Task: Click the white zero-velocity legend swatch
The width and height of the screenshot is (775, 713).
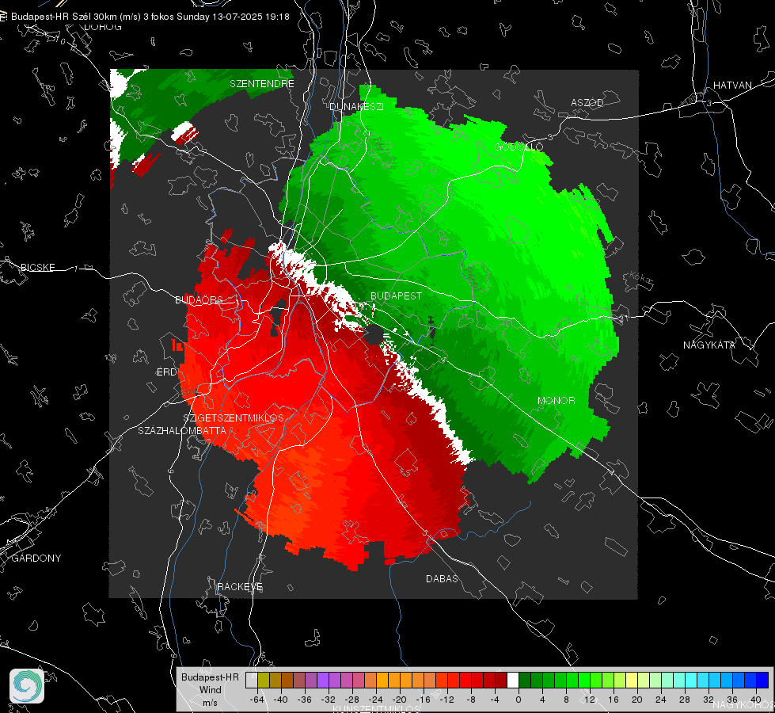Action: (x=513, y=681)
